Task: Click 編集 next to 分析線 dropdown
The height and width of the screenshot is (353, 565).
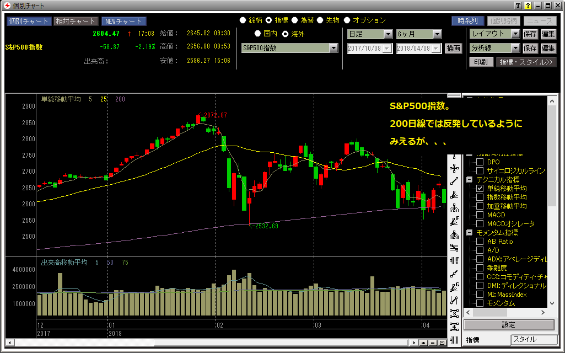Action: pos(548,48)
